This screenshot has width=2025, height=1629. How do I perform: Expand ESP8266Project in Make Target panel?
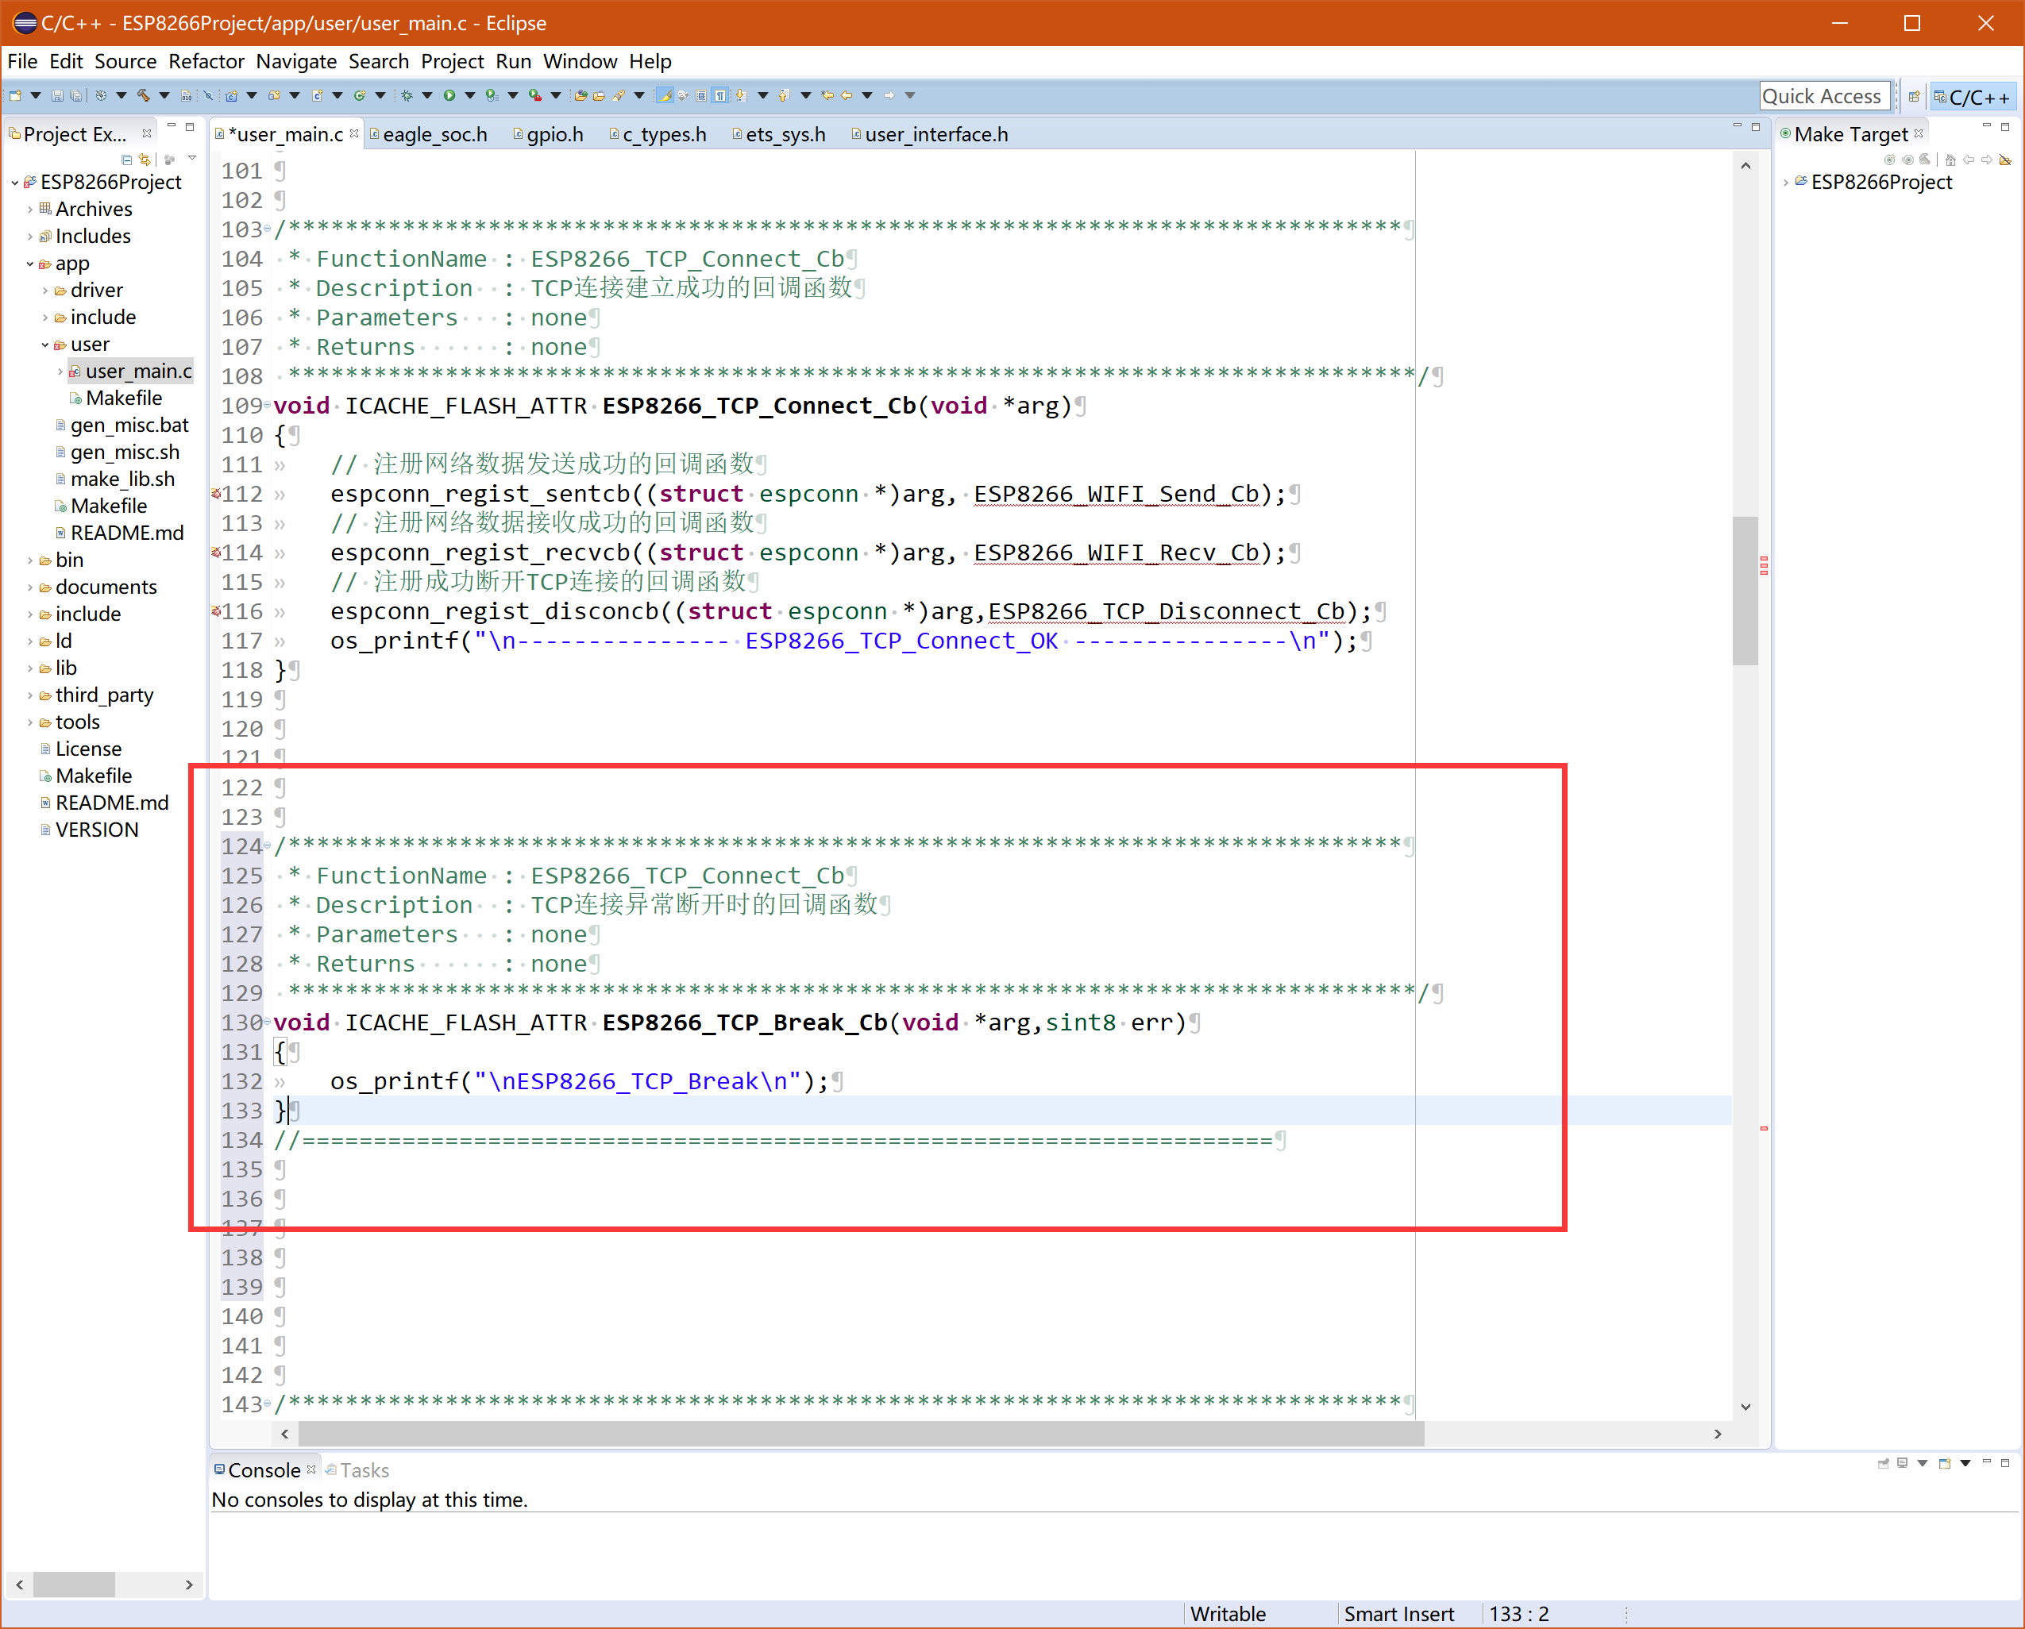1785,182
